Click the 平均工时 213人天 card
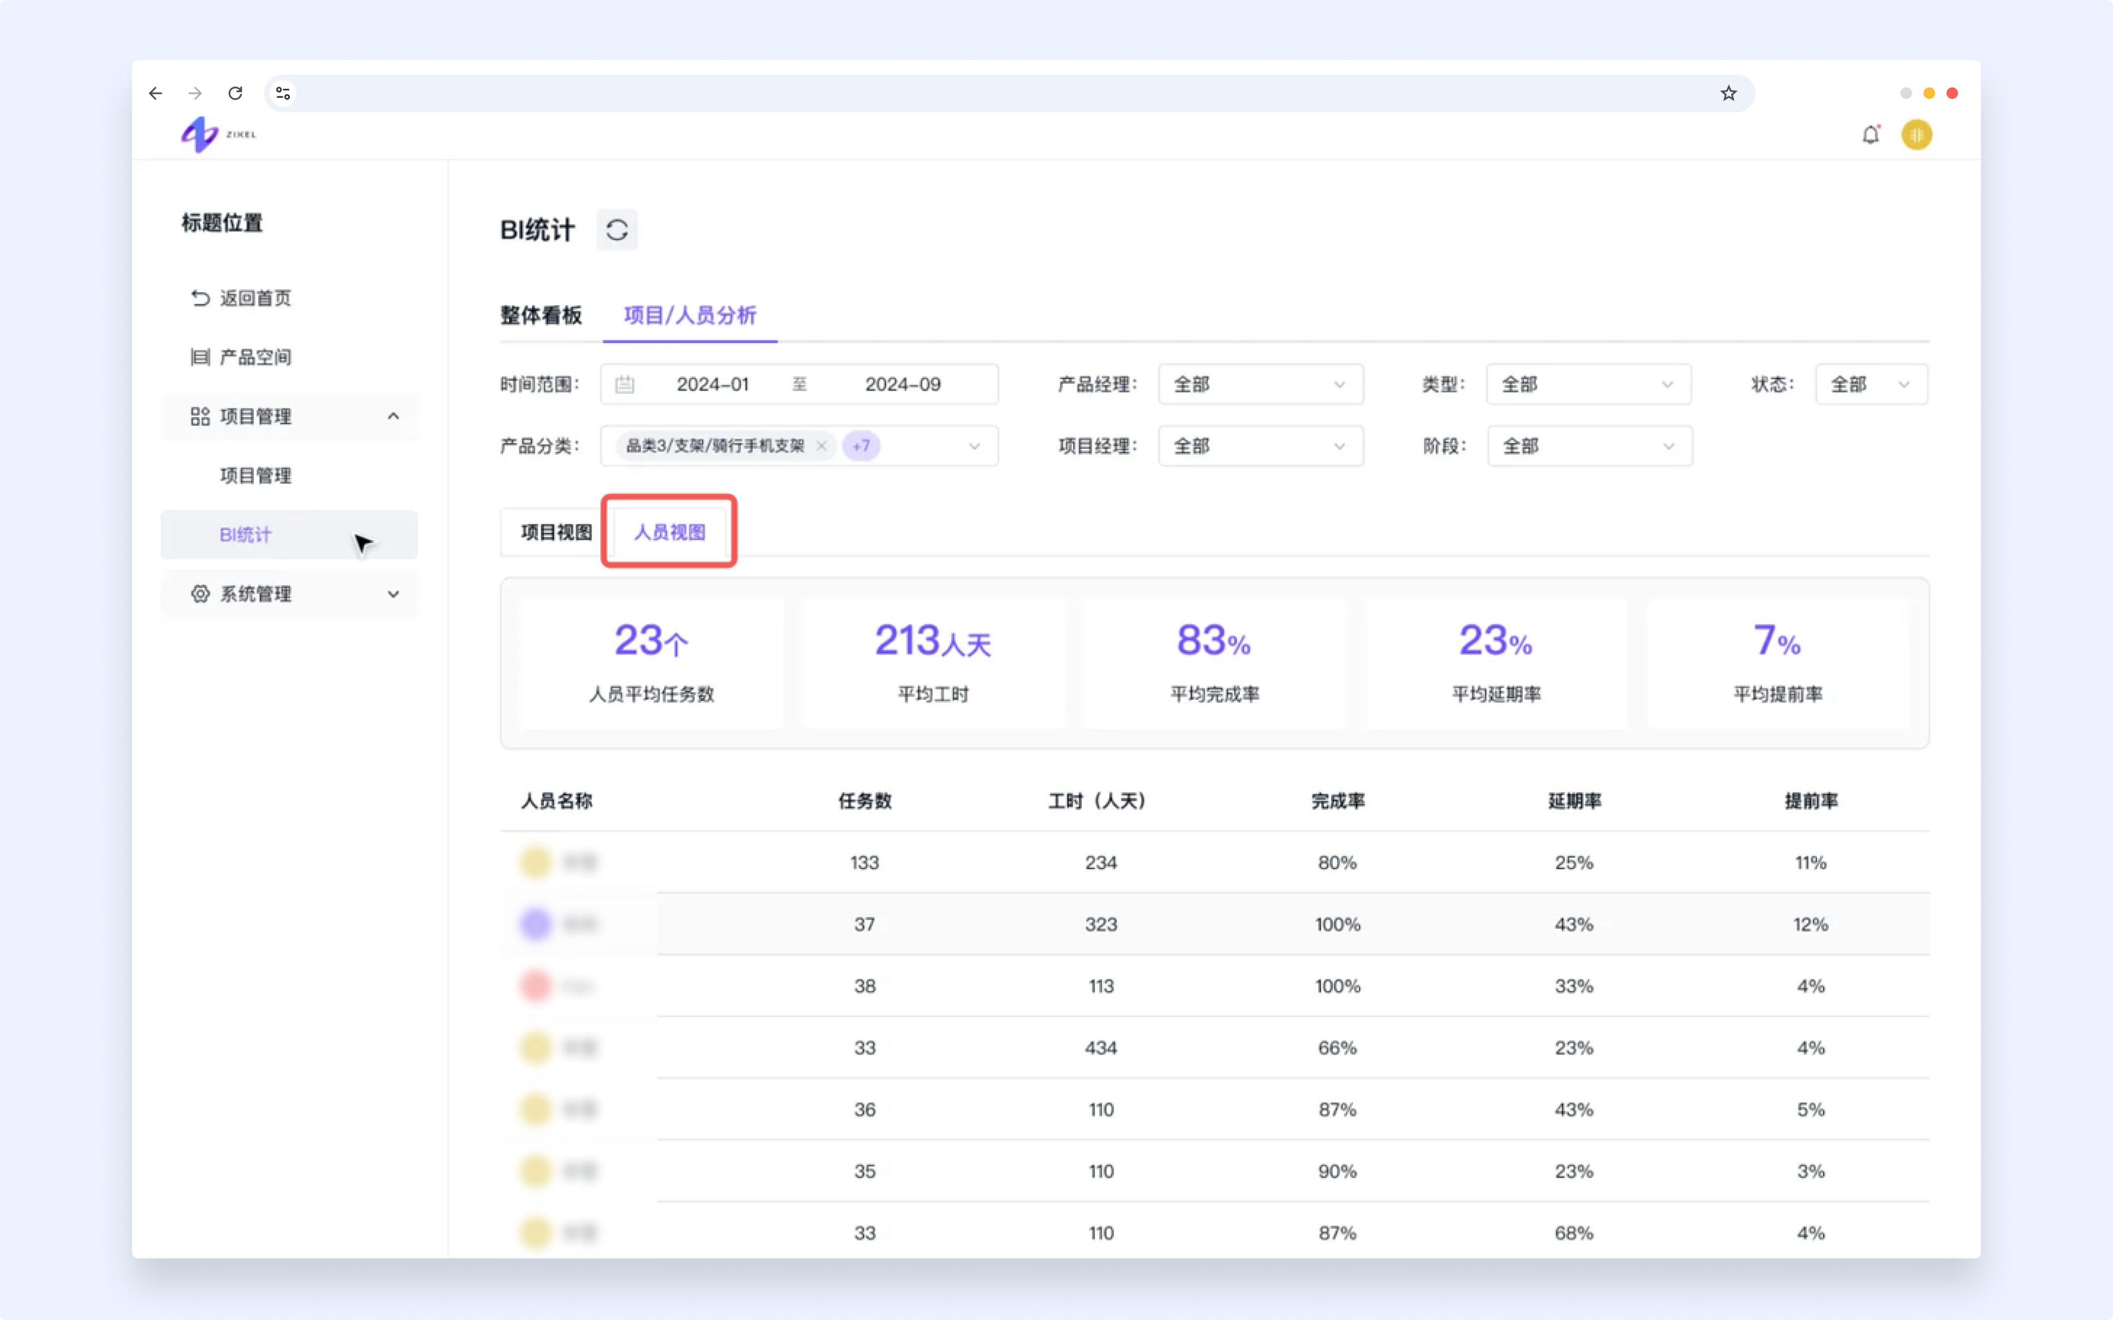Screen dimensions: 2113x1320 click(x=933, y=663)
